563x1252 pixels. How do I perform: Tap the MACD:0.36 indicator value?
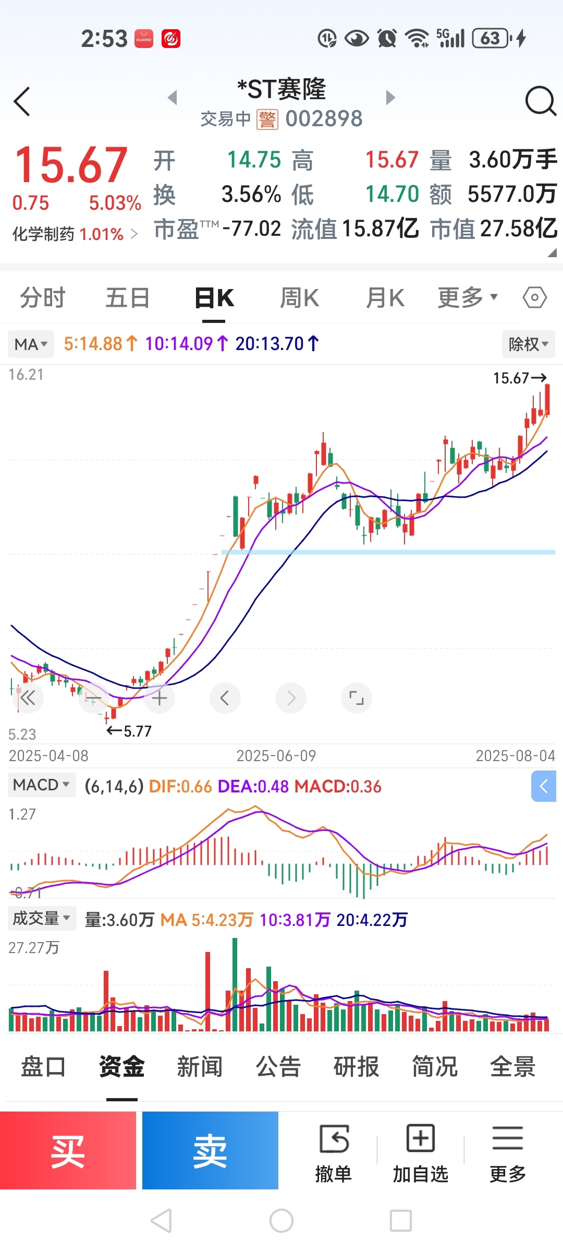point(338,787)
